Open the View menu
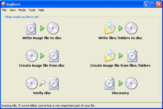 (x=12, y=10)
